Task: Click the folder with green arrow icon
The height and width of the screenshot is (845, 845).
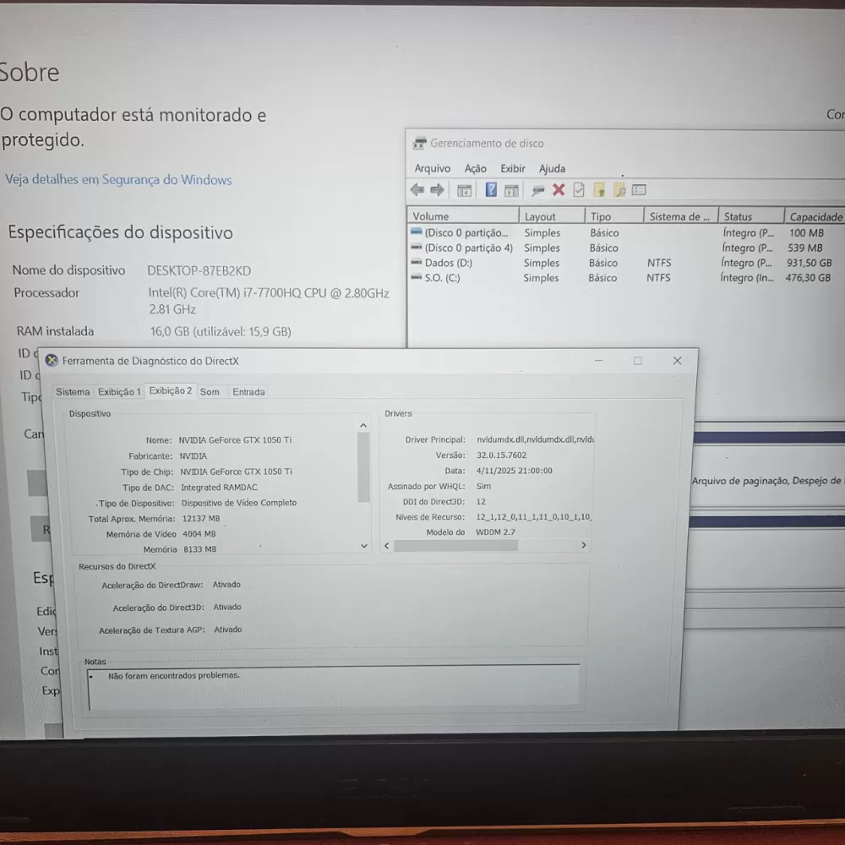Action: click(599, 189)
